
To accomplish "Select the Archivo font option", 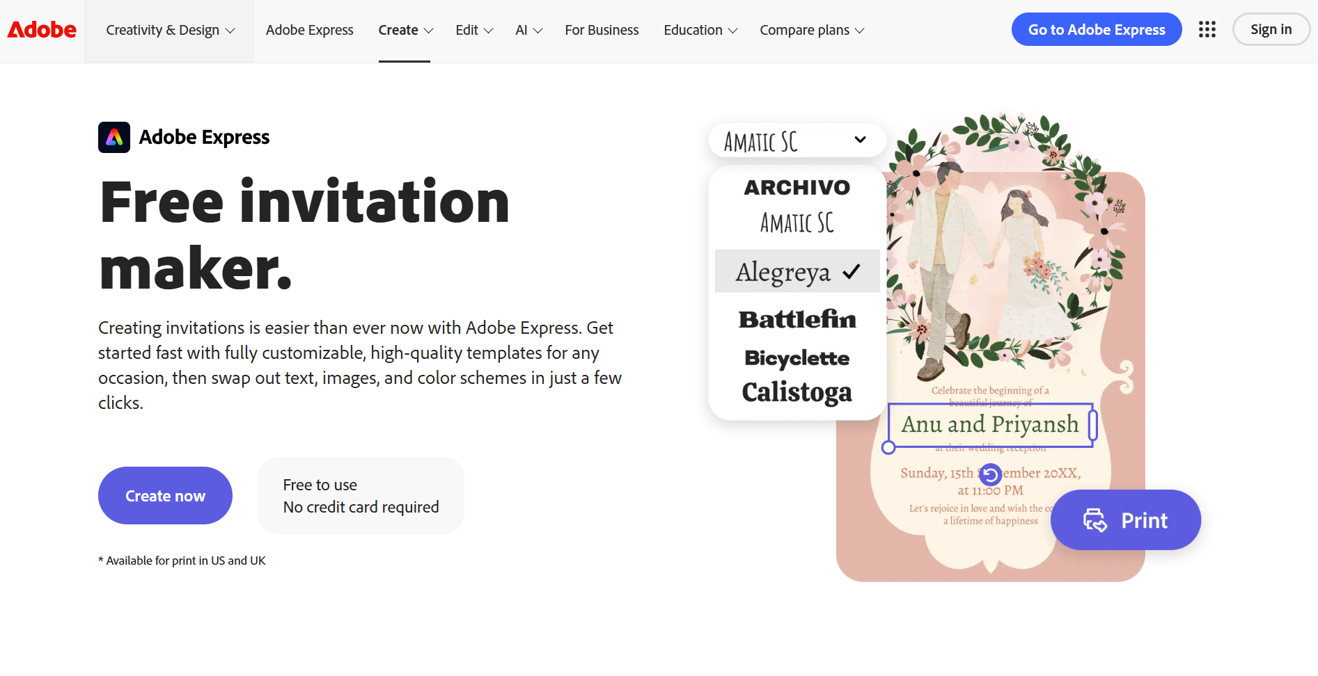I will click(797, 187).
